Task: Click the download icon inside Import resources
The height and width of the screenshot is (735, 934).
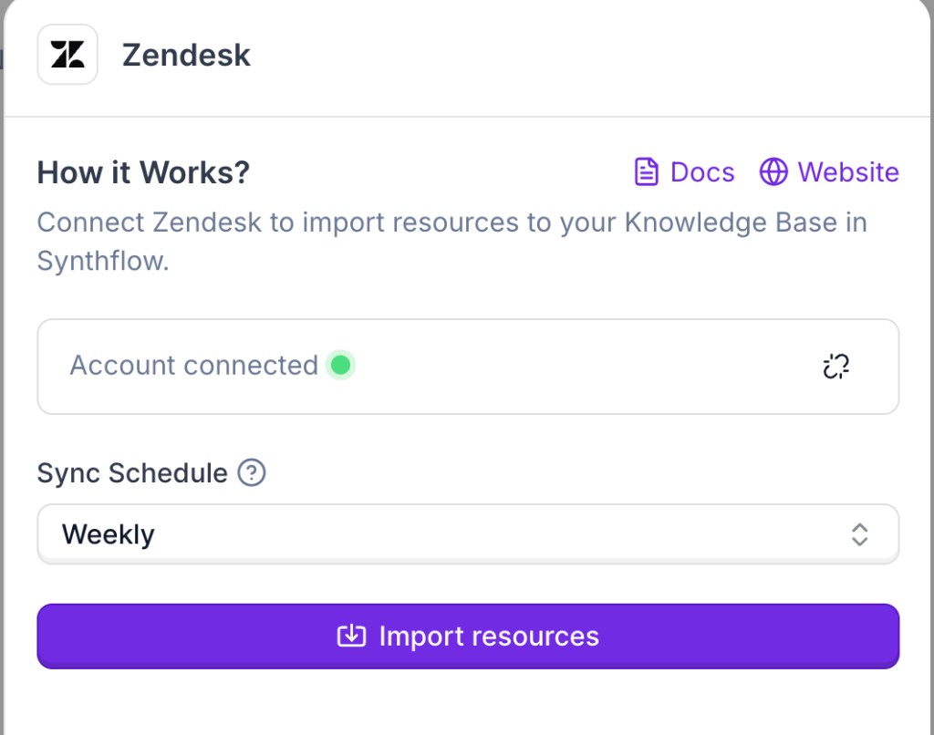Action: 351,636
